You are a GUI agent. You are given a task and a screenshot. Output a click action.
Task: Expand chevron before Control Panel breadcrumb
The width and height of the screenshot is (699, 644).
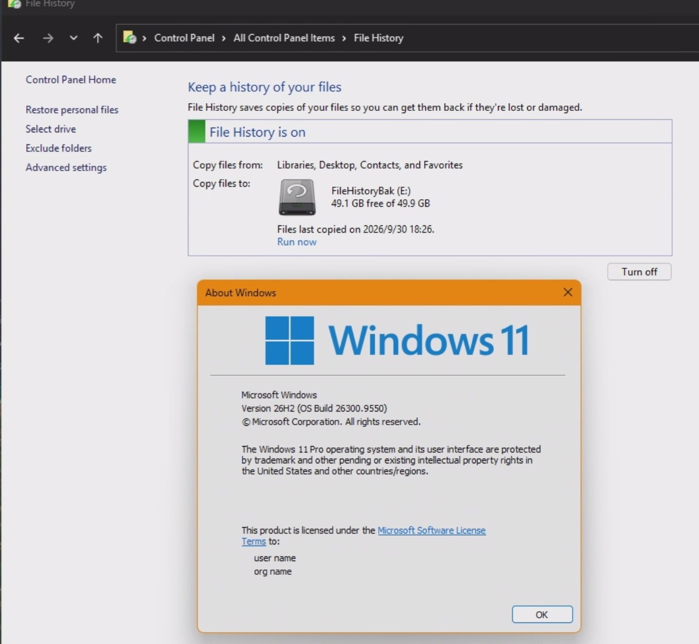tap(144, 38)
